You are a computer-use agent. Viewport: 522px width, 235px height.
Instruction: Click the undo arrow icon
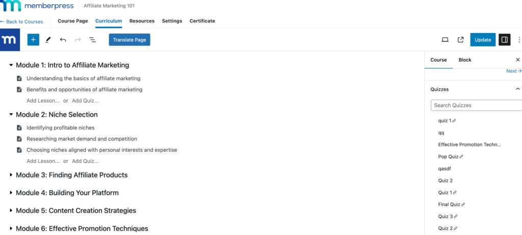click(x=63, y=40)
